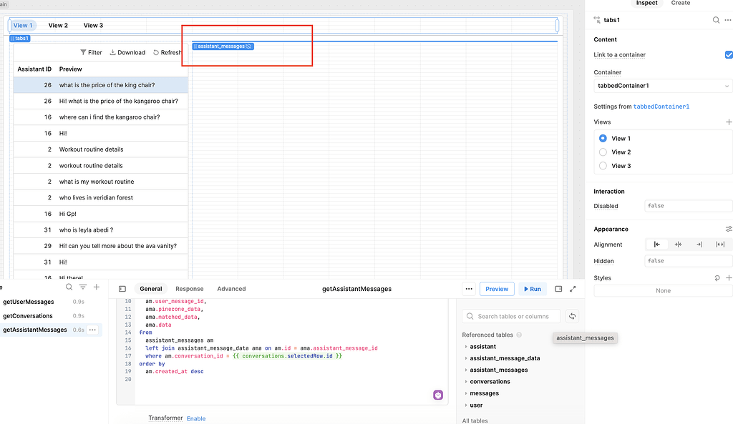Click the Hidden value field
This screenshot has width=733, height=424.
(x=688, y=261)
